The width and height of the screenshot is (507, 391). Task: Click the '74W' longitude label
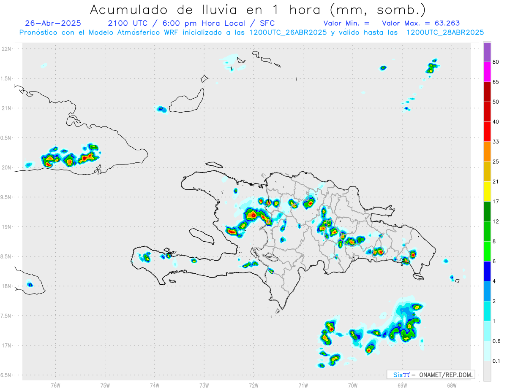[155, 386]
